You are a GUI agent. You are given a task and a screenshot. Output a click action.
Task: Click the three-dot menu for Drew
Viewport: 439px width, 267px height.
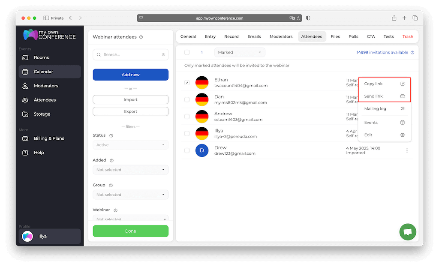click(407, 150)
